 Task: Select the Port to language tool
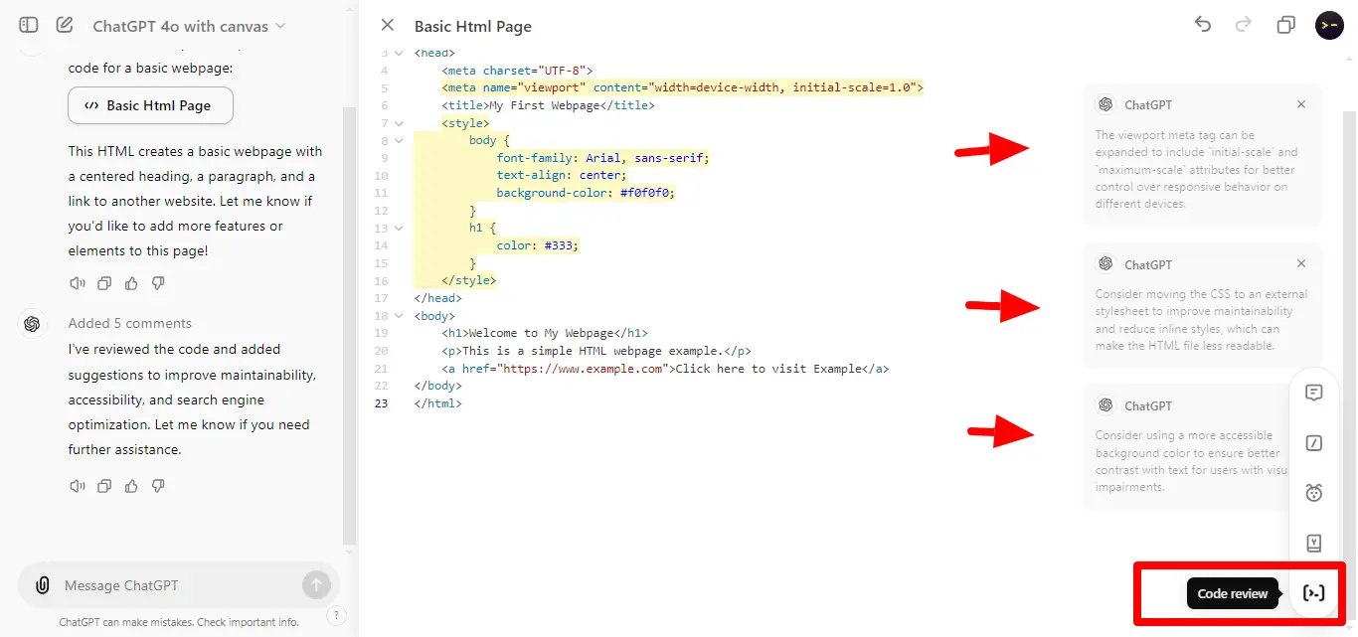1313,542
